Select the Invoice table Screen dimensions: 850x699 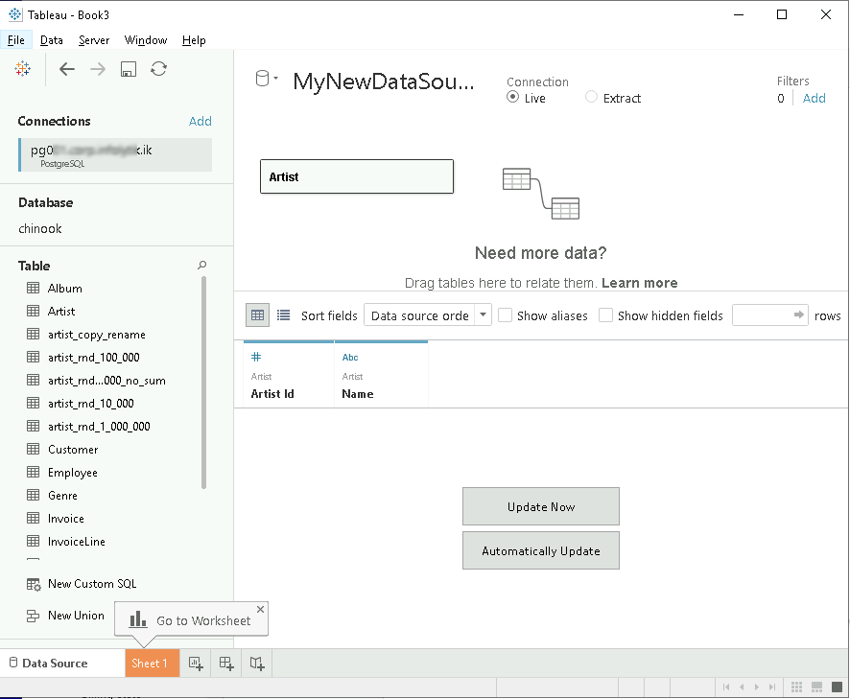(65, 519)
